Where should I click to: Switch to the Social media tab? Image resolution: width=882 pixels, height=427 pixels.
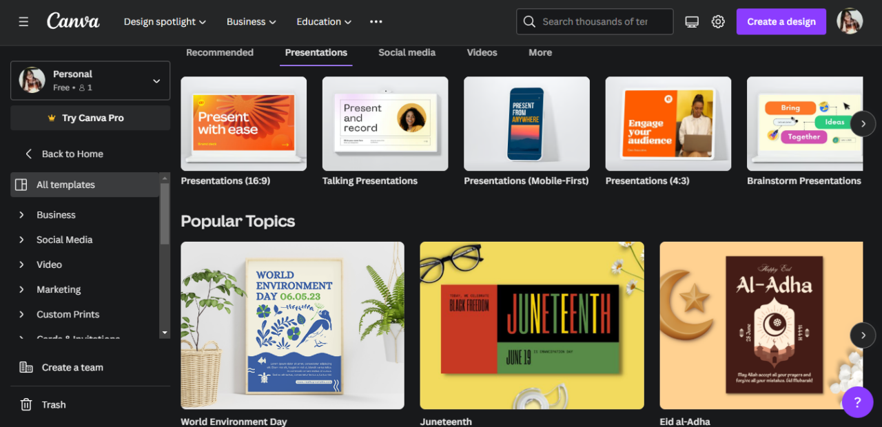[x=407, y=52]
